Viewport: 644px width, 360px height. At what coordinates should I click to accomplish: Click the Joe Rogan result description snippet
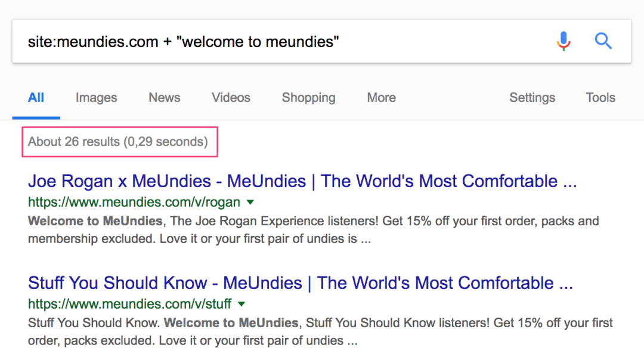(x=314, y=230)
